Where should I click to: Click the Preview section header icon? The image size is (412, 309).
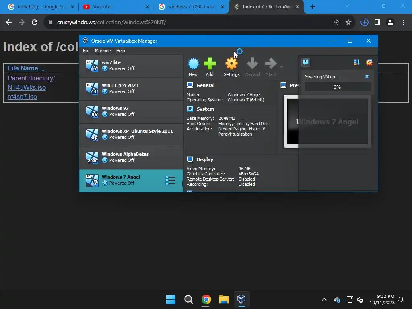click(283, 85)
